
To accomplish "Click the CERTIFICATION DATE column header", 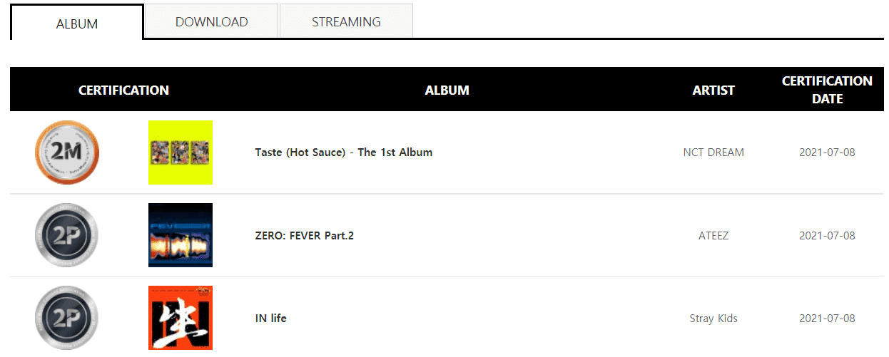I will (x=827, y=90).
